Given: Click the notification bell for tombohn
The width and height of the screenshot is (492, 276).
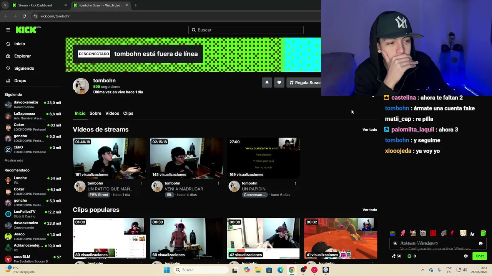Looking at the screenshot, I should click(x=267, y=82).
